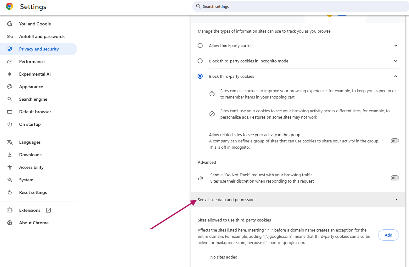Enable the Do Not Track request toggle

pyautogui.click(x=395, y=178)
